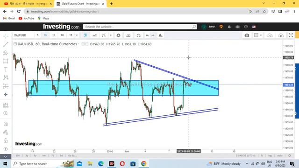Set chart range to 1d
Screen dimensions: 299x168
click(x=61, y=155)
